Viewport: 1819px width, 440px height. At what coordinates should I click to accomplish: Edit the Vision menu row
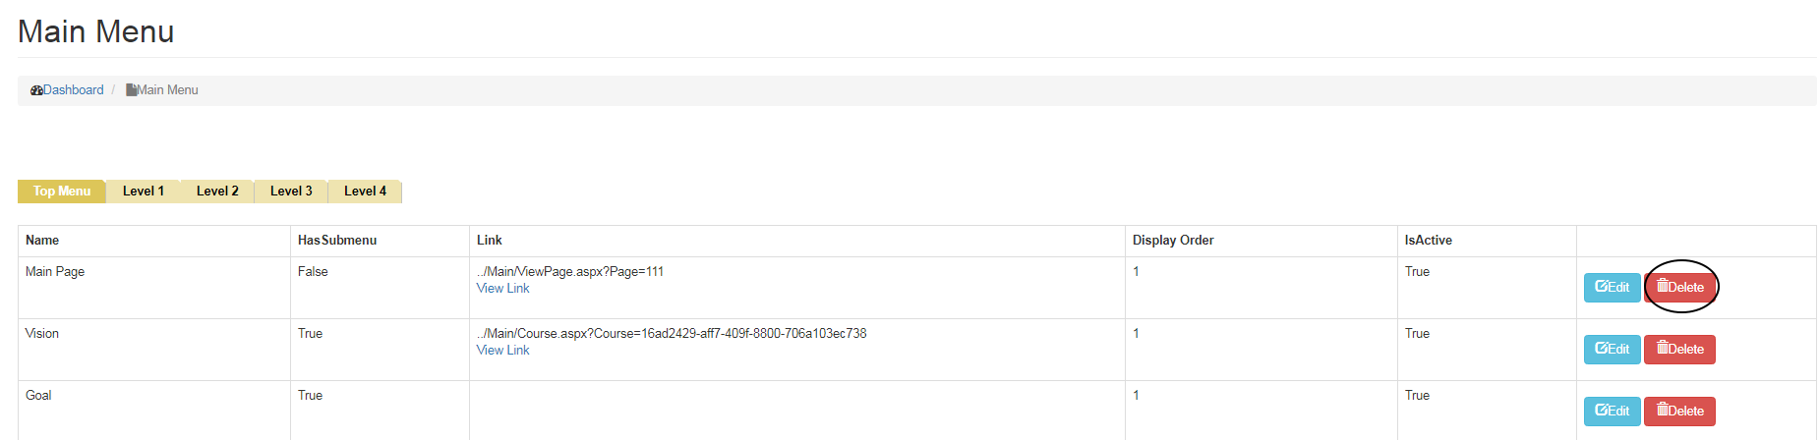pyautogui.click(x=1612, y=350)
